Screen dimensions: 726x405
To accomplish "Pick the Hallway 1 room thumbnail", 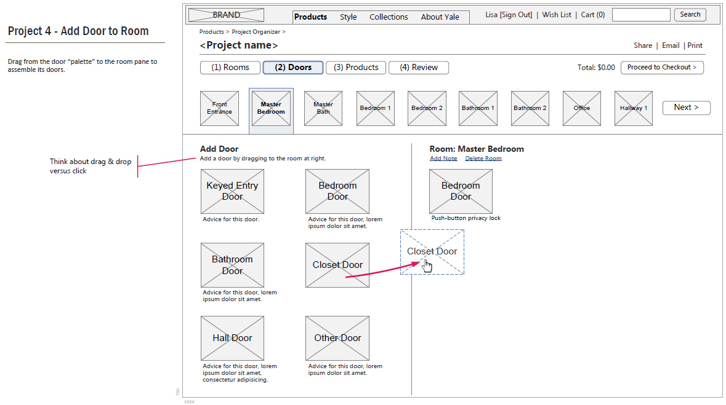I will click(633, 108).
